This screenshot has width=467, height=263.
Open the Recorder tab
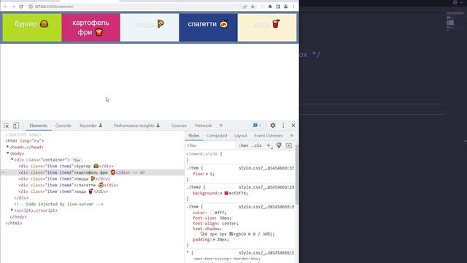90,126
